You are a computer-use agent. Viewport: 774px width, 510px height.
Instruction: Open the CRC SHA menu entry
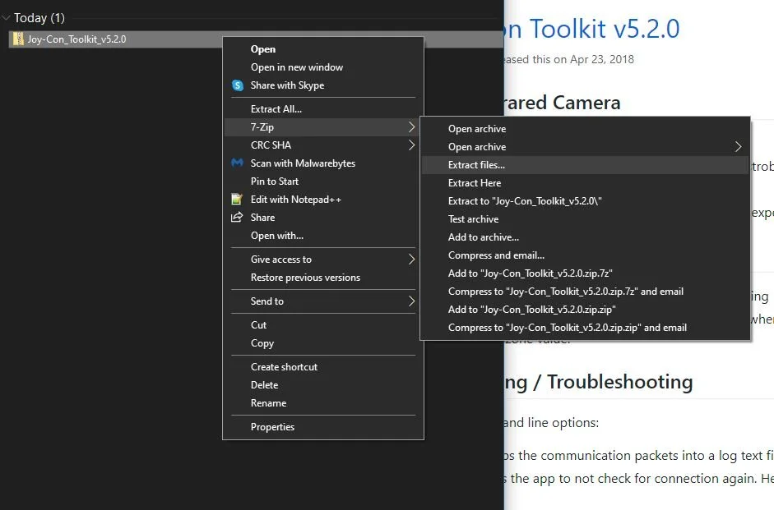point(323,145)
